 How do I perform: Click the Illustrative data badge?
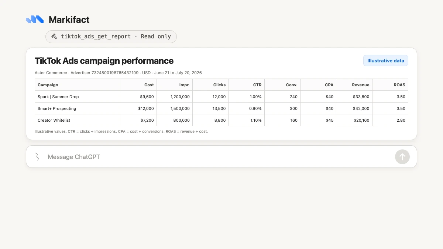(x=386, y=60)
